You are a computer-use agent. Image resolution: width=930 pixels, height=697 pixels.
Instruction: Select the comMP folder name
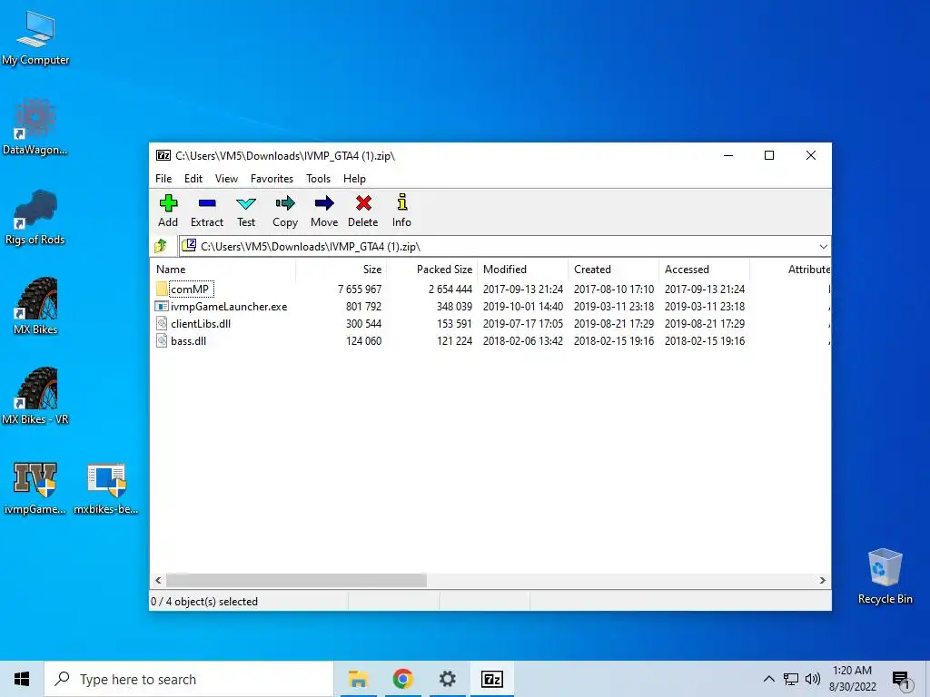[x=190, y=290]
